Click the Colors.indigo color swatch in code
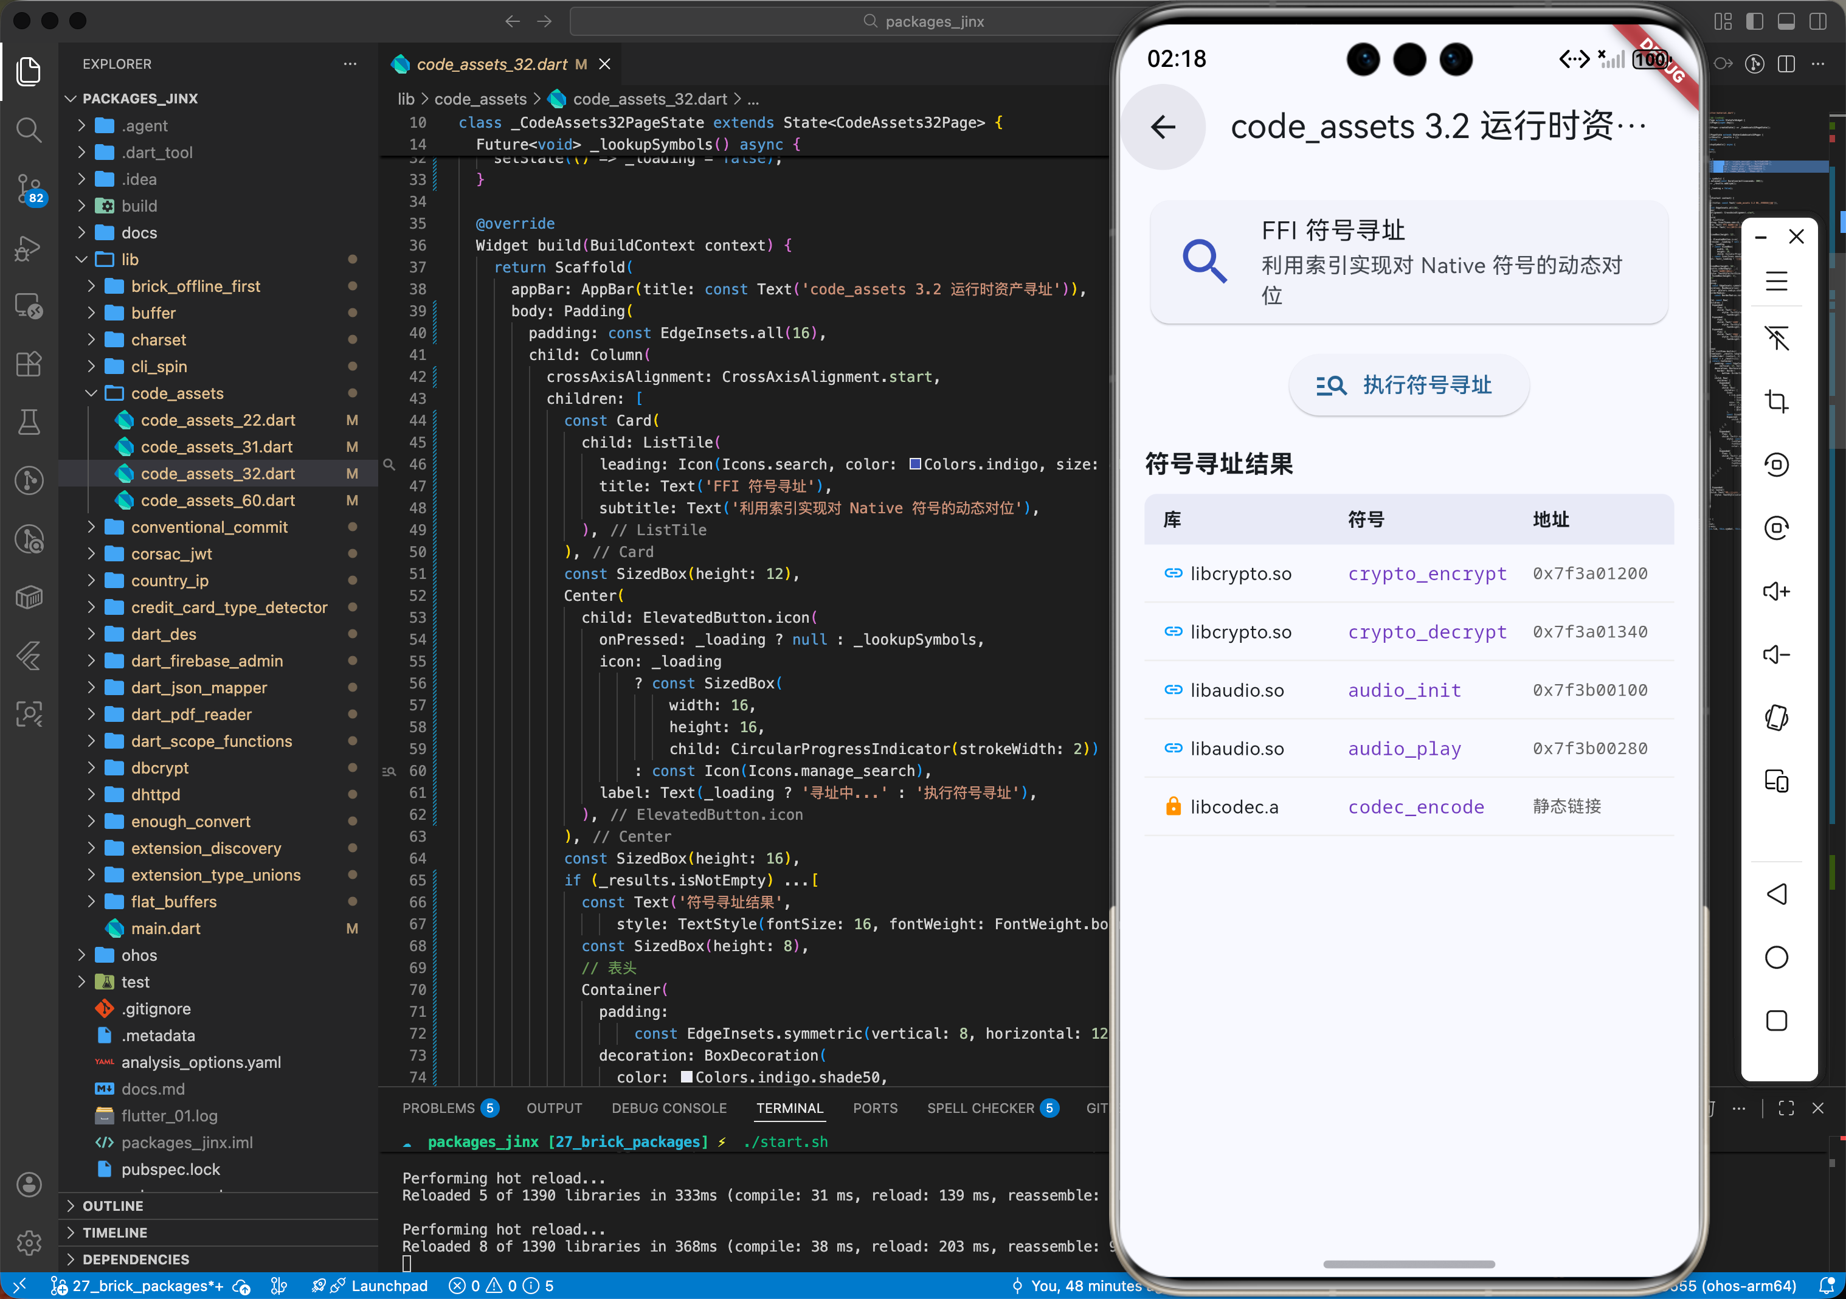The width and height of the screenshot is (1846, 1299). coord(915,464)
